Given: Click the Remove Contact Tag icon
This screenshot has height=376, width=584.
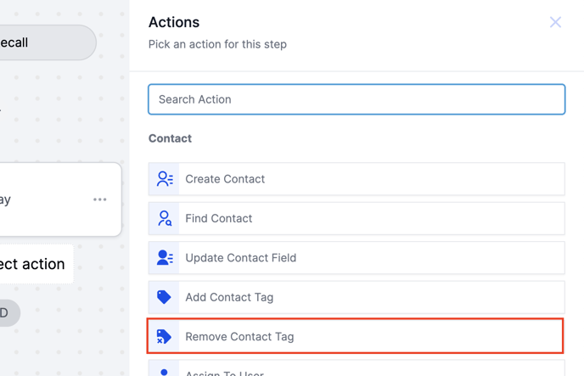Looking at the screenshot, I should [165, 337].
